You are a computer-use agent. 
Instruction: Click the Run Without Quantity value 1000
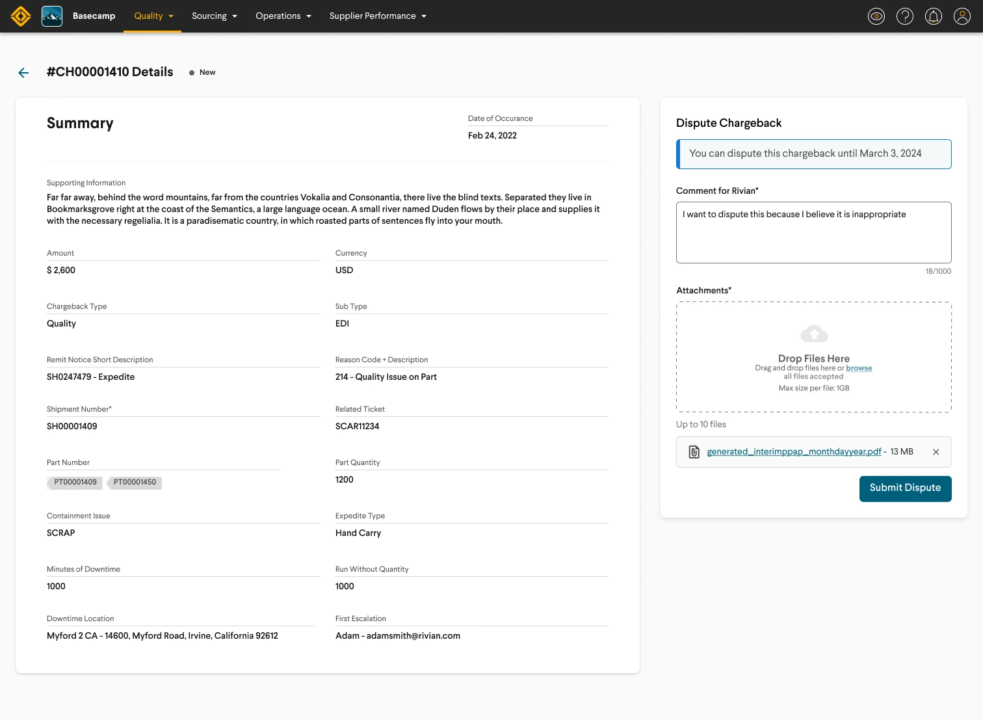pos(345,587)
